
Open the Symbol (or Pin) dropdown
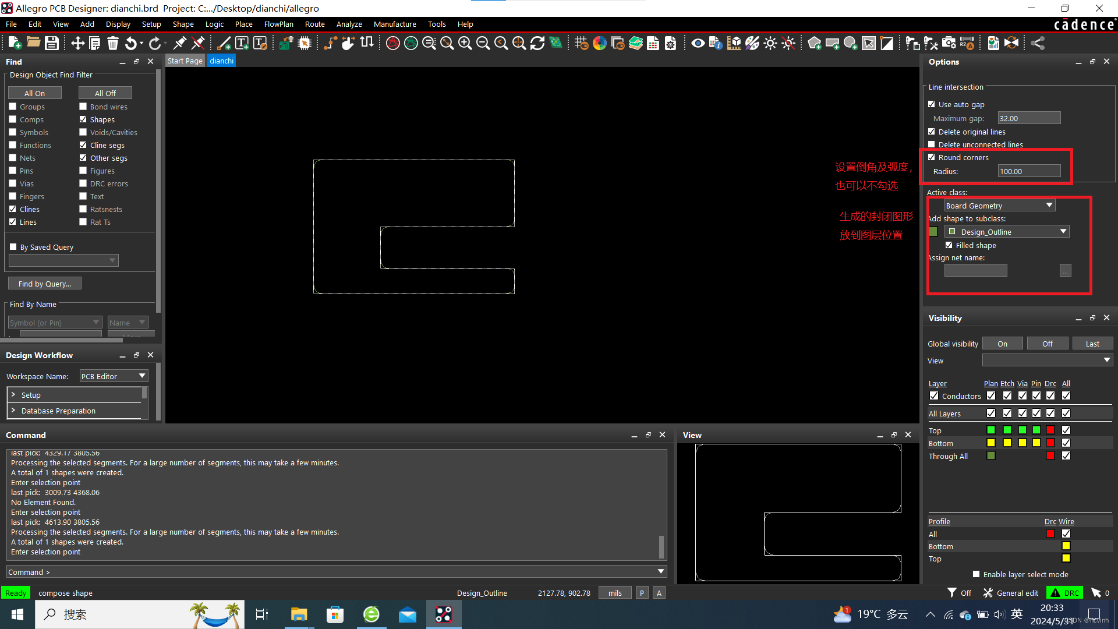click(x=55, y=323)
